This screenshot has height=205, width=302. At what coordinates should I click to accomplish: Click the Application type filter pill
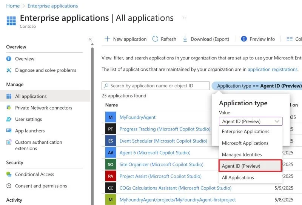(x=257, y=86)
